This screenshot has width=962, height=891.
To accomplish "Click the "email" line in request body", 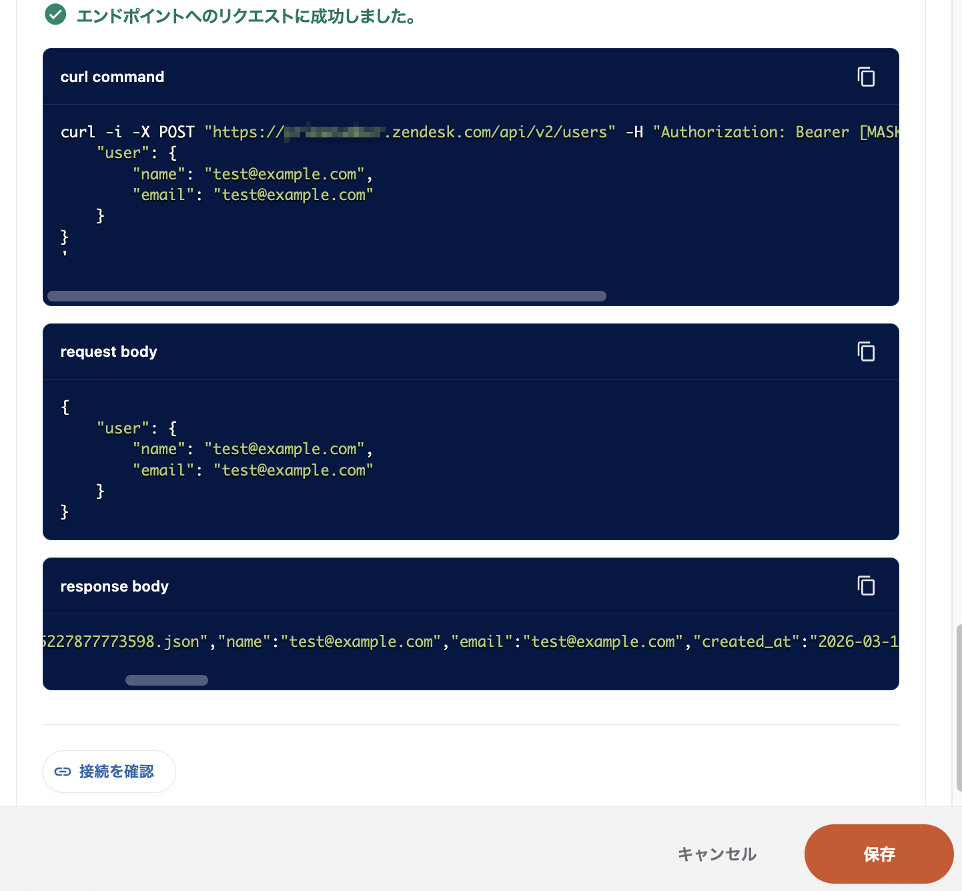I will pos(253,470).
